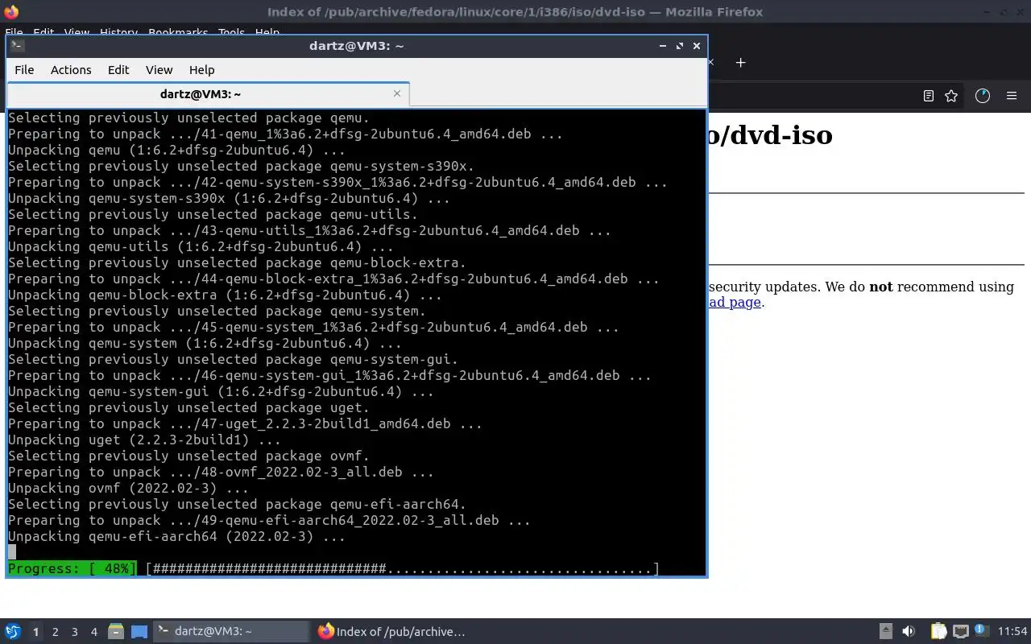Click the dvd-iso heading in Firefox
The image size is (1031, 644).
pos(770,134)
